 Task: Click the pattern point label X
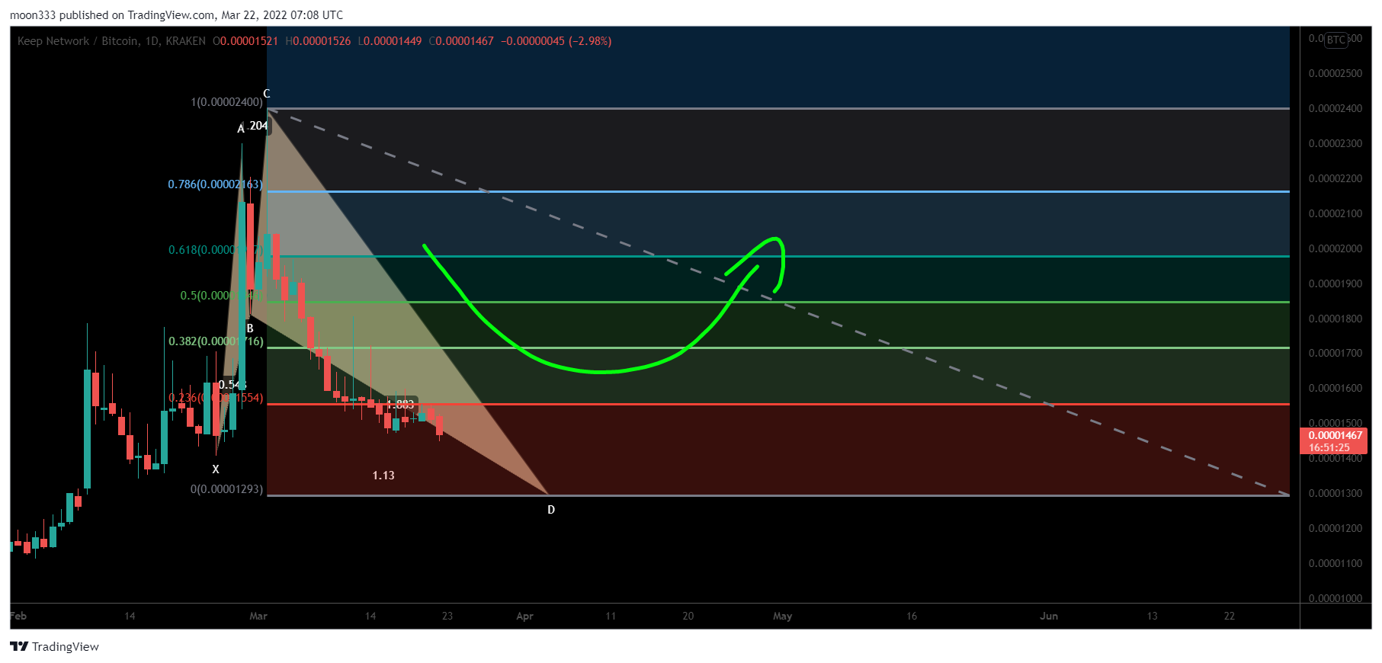point(216,469)
